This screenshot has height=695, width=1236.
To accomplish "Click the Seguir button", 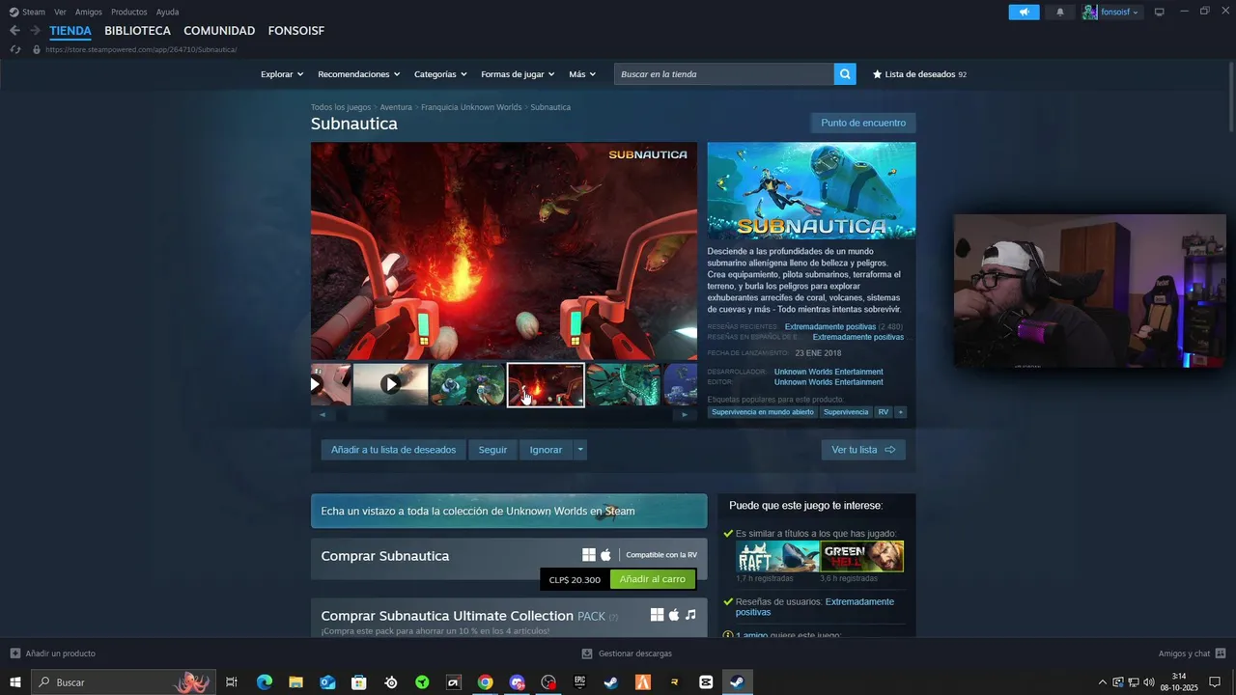I will pos(492,450).
